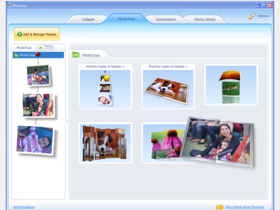Screen dimensions: 280x210
Task: Click the red pushpin on the photo string
Action: pyautogui.click(x=38, y=54)
